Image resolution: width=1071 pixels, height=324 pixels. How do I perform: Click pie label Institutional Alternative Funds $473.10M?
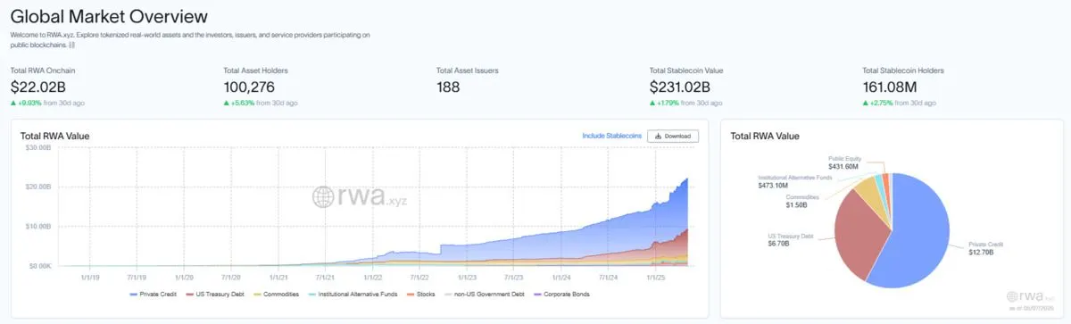pos(795,181)
